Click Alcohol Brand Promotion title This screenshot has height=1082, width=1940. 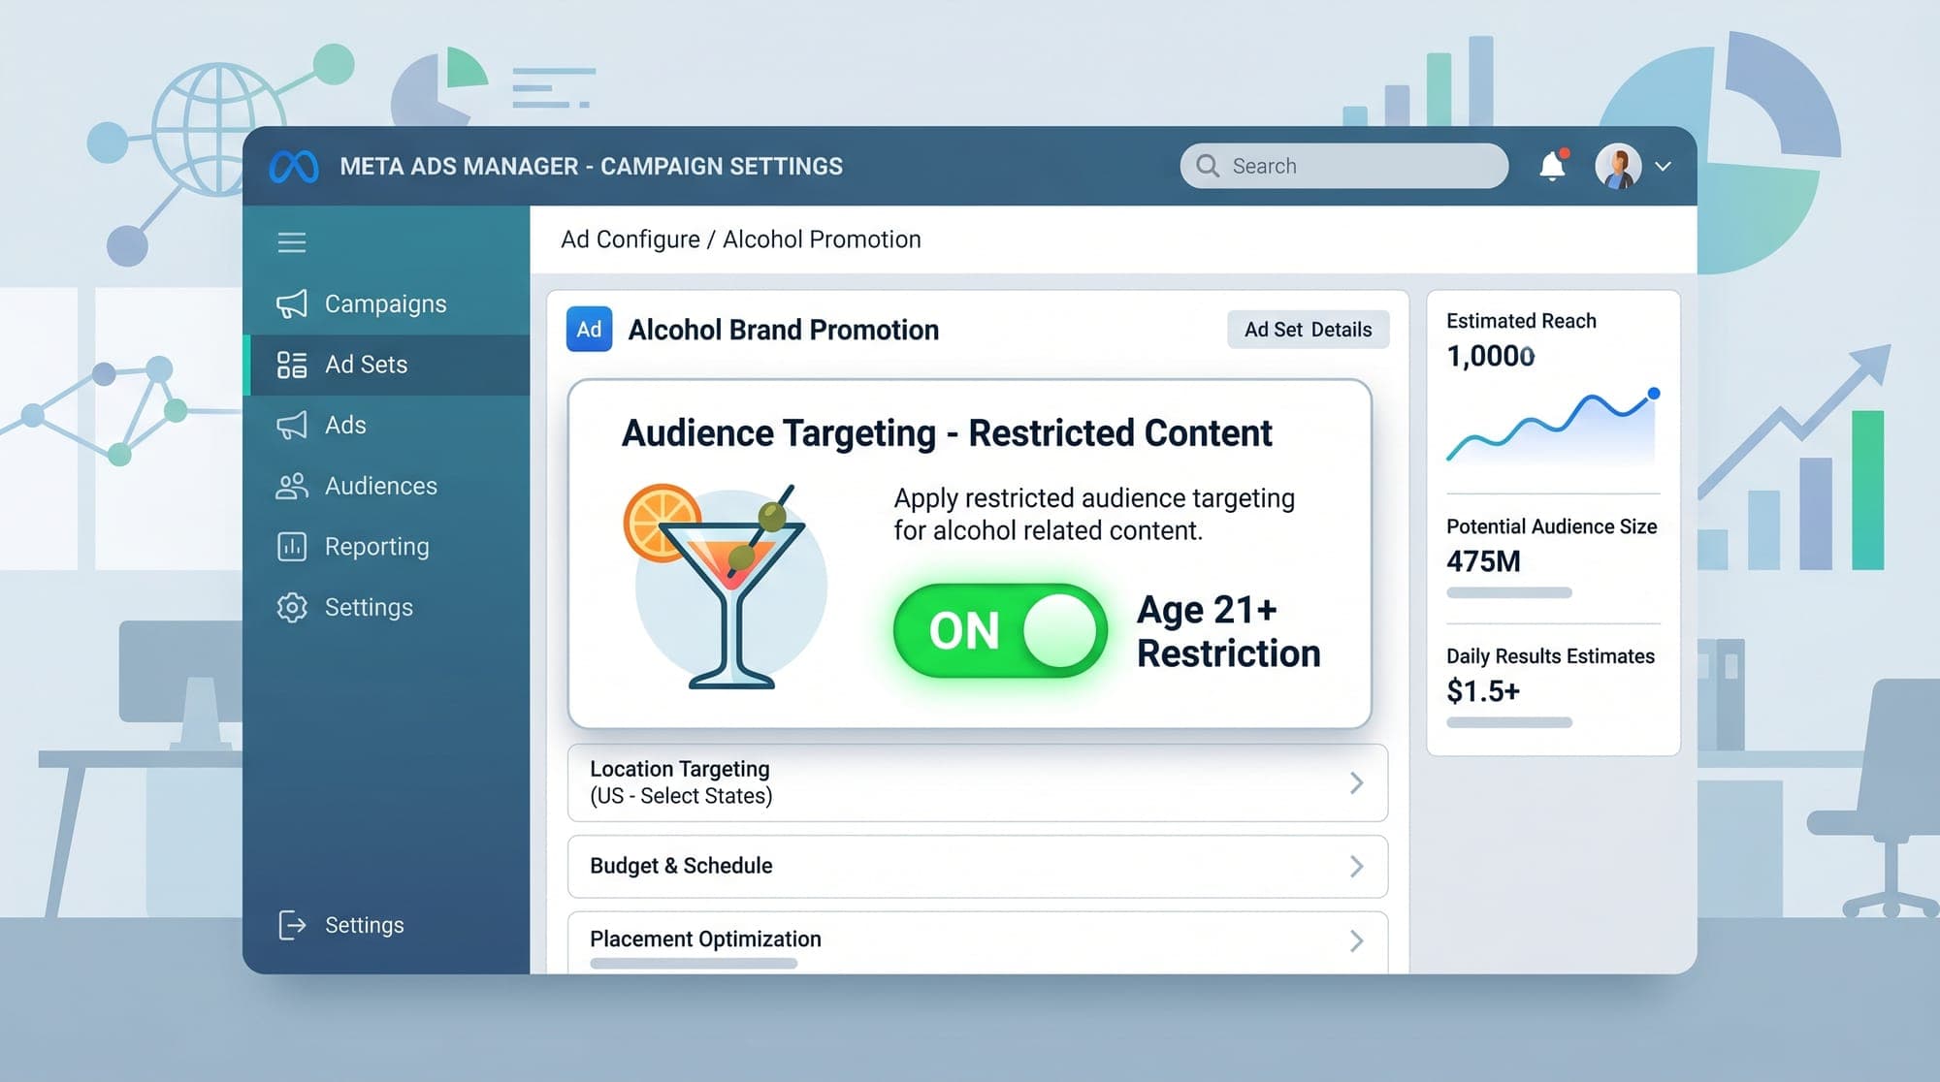tap(784, 330)
